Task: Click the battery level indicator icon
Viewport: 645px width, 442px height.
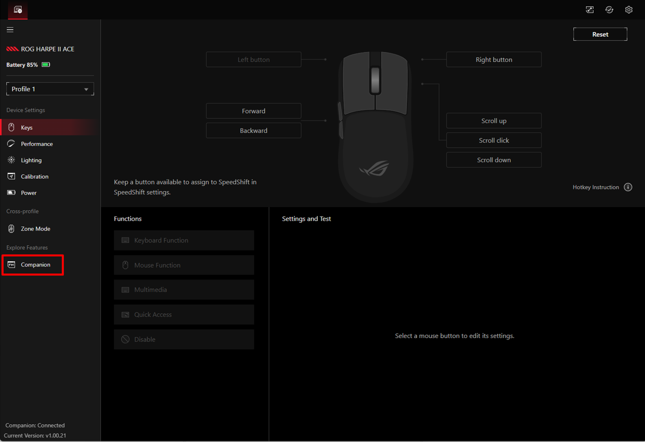Action: tap(46, 65)
